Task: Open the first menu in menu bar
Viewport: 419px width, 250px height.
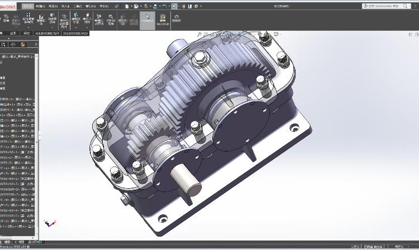Action: coord(27,6)
